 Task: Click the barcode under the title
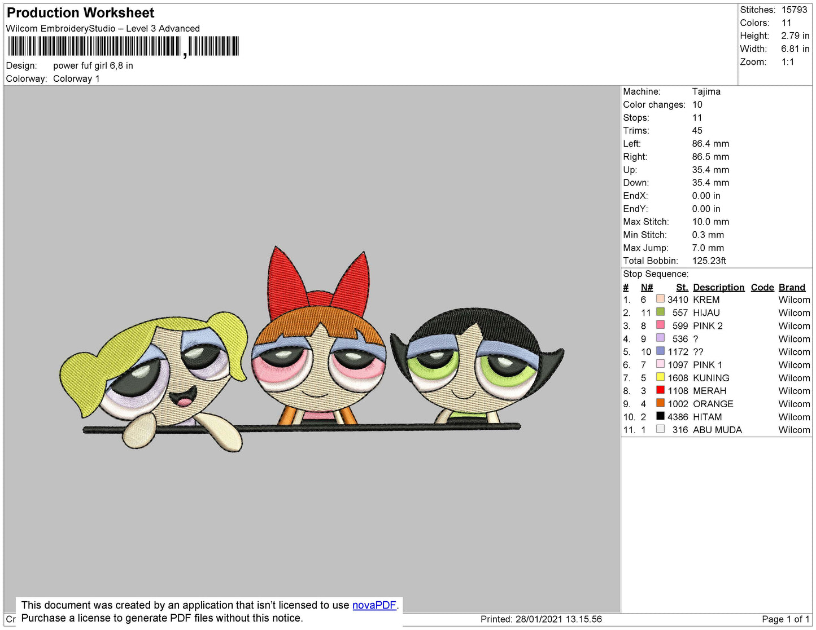pyautogui.click(x=124, y=46)
